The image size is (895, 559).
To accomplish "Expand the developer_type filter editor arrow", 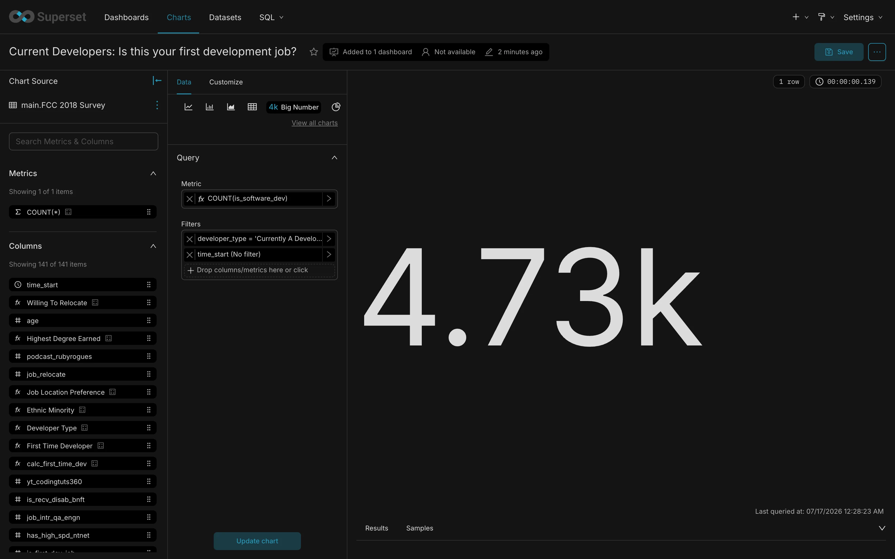I will click(x=329, y=239).
